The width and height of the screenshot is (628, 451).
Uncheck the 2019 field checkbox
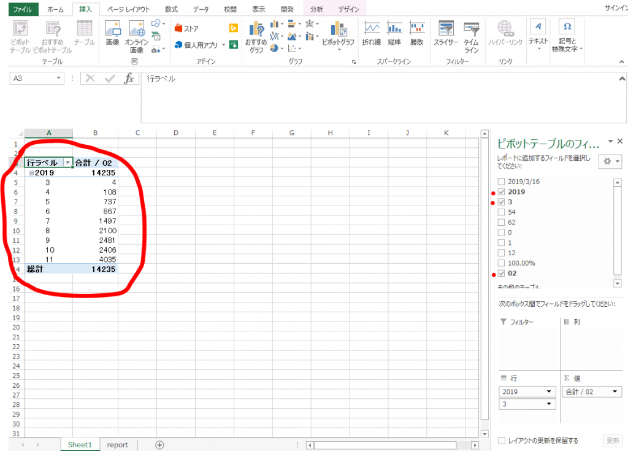tap(502, 191)
